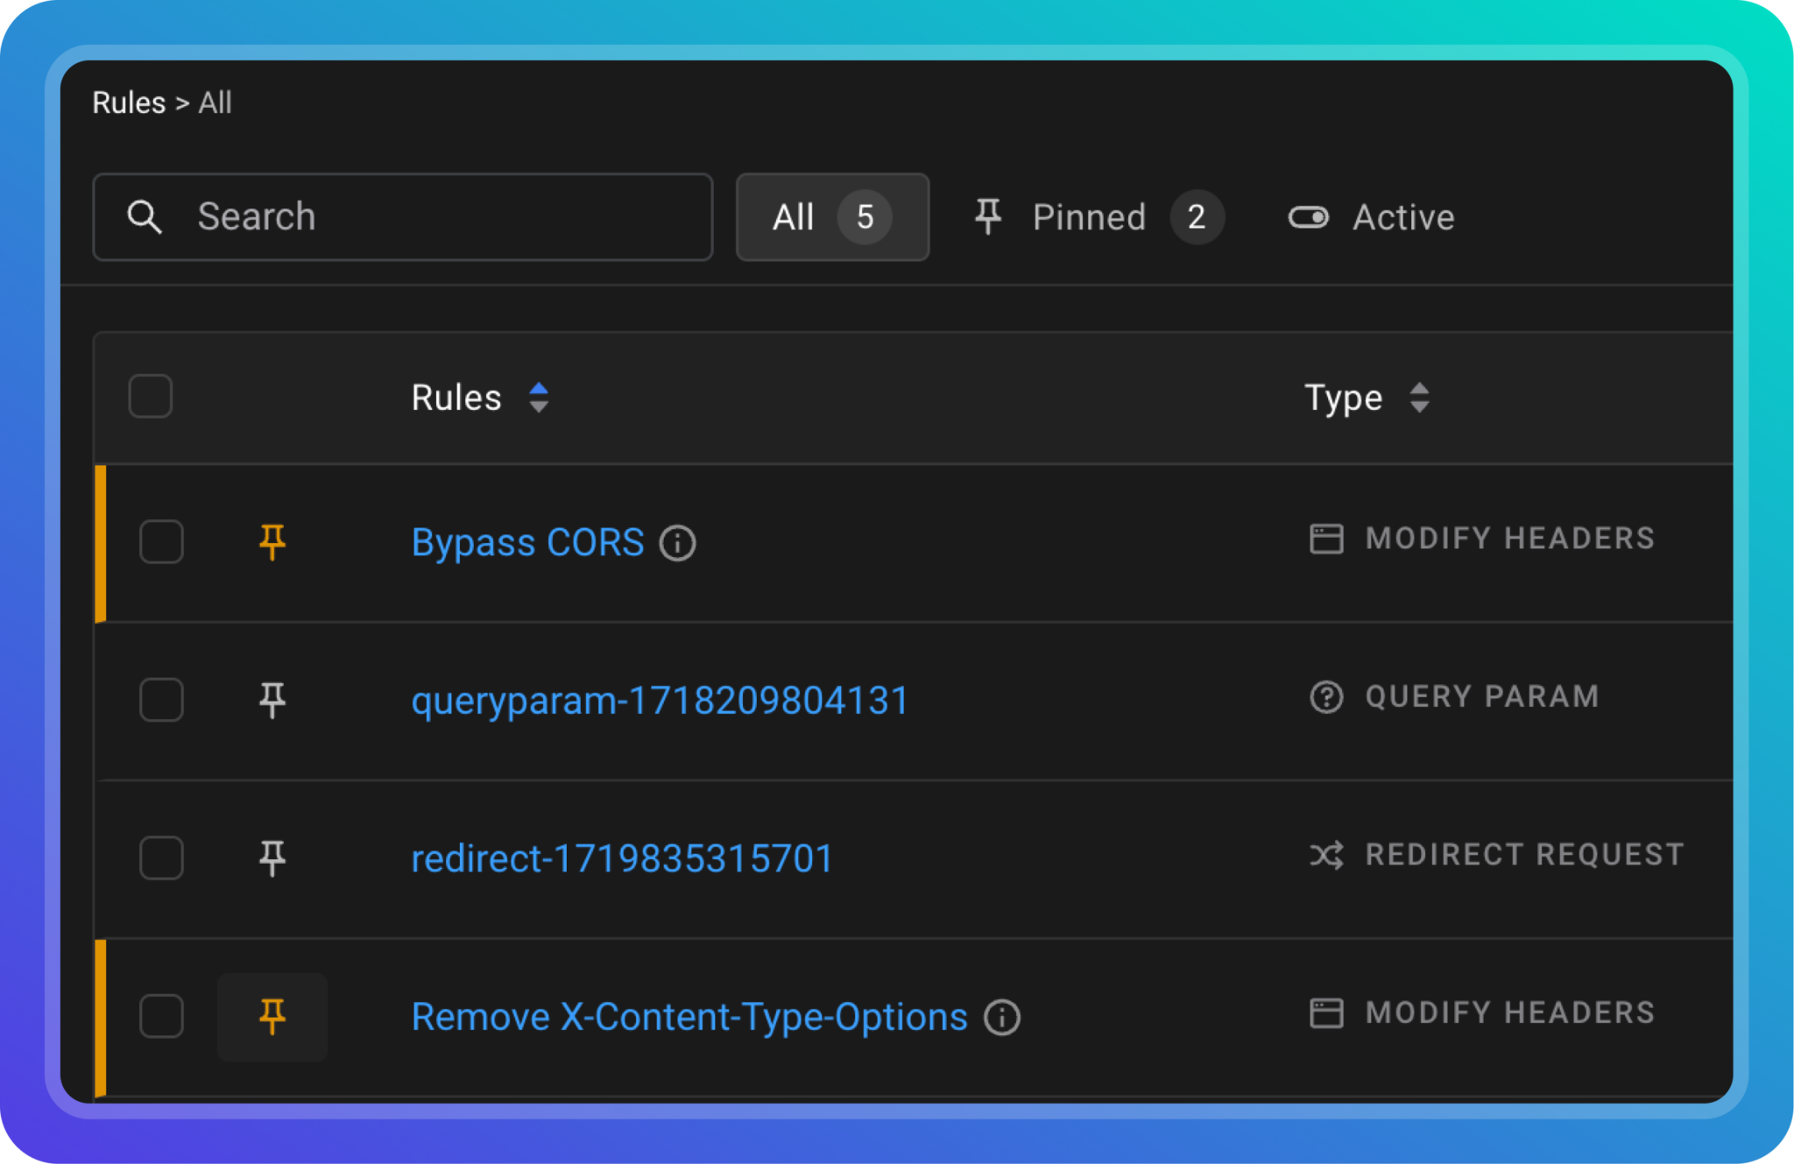
Task: Click inside the Search field
Action: (x=394, y=216)
